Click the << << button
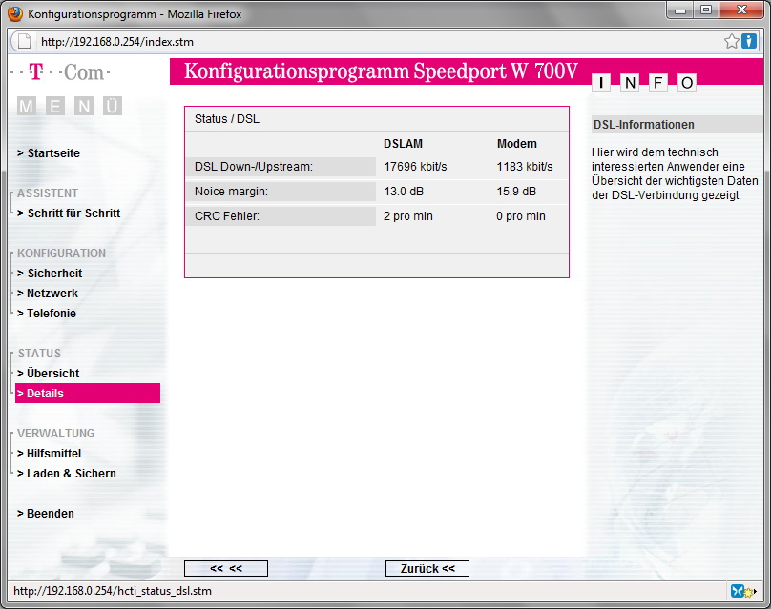 click(x=226, y=569)
